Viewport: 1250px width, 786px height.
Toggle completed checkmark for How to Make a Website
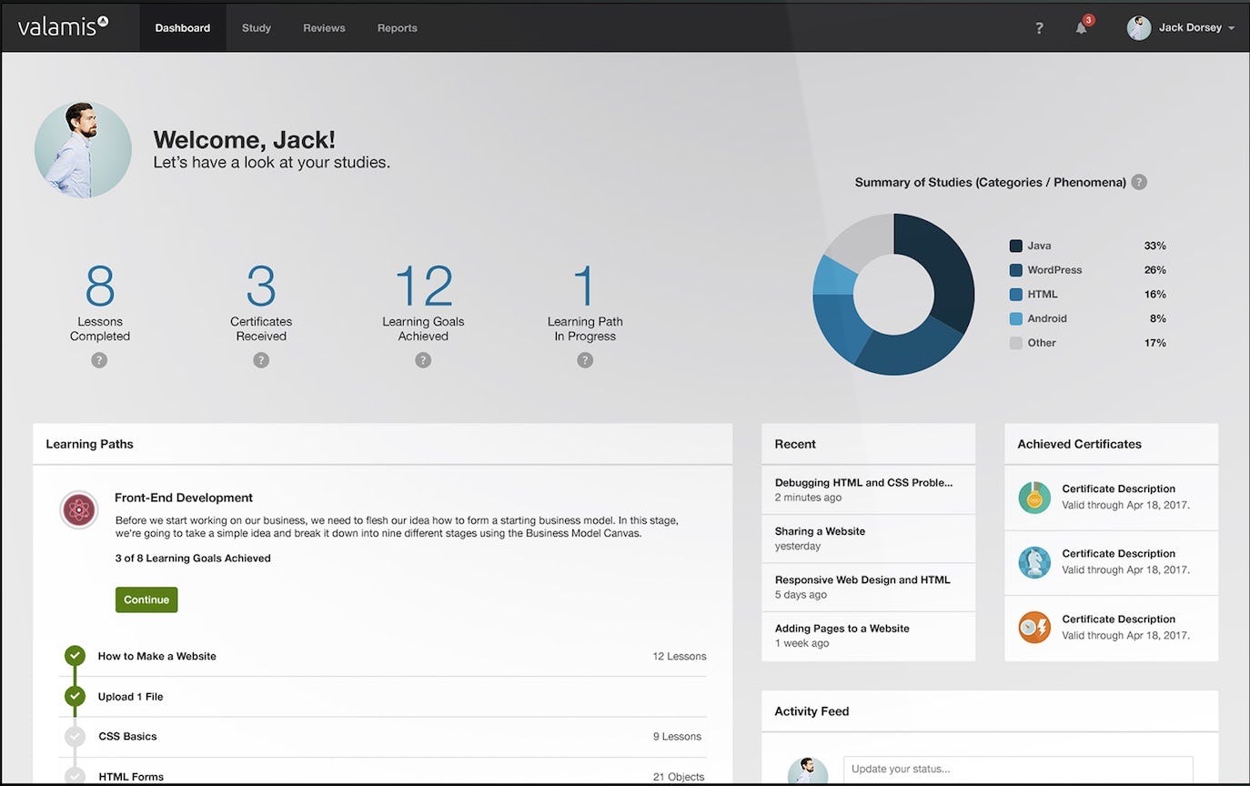[x=75, y=656]
